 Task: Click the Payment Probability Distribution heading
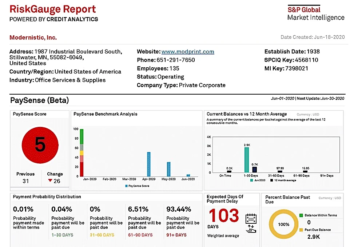coord(47,197)
